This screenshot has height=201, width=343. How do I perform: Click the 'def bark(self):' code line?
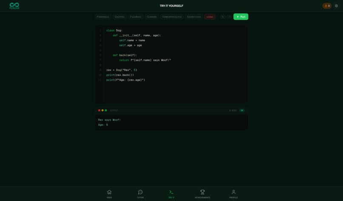[125, 55]
